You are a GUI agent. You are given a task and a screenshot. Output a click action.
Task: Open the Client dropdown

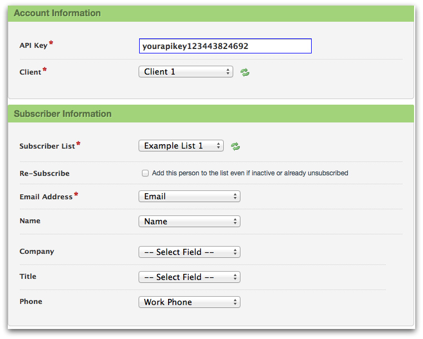pos(185,72)
